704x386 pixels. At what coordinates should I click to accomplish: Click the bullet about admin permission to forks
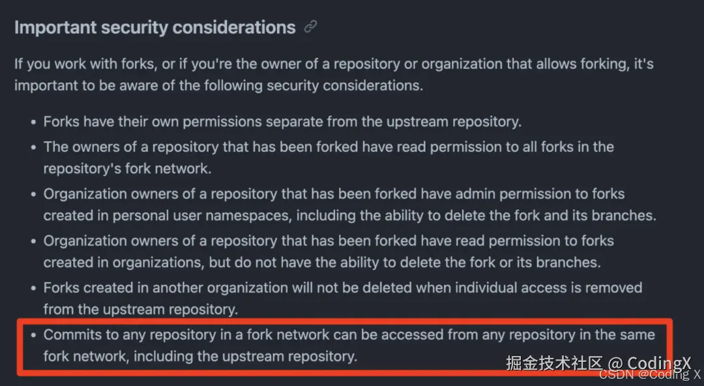click(x=334, y=194)
